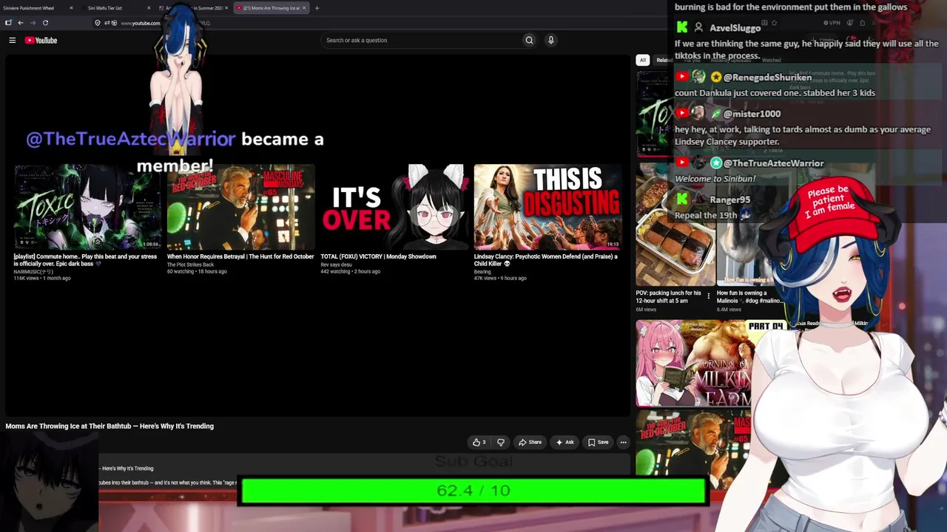Click the VPN indicator in browser toolbar
This screenshot has height=532, width=947.
833,23
